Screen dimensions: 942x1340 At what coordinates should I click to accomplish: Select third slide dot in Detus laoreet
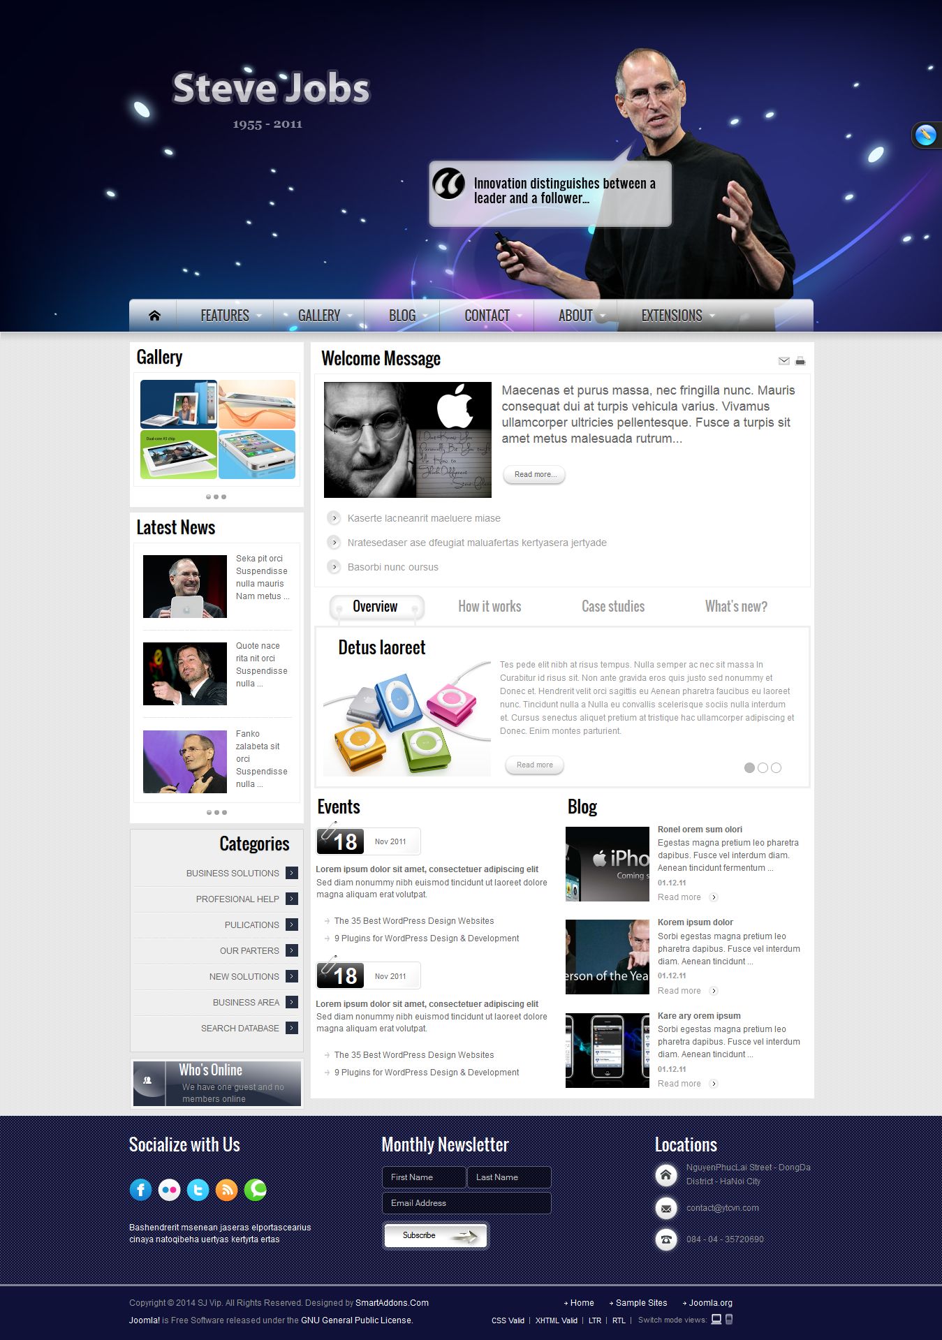776,767
